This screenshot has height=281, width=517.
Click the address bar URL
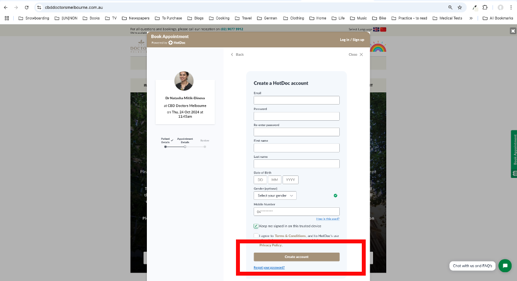coord(74,7)
